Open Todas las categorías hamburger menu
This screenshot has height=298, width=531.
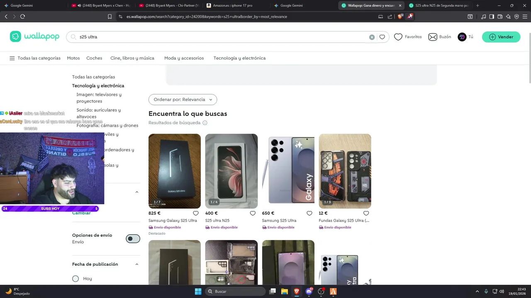coord(35,58)
